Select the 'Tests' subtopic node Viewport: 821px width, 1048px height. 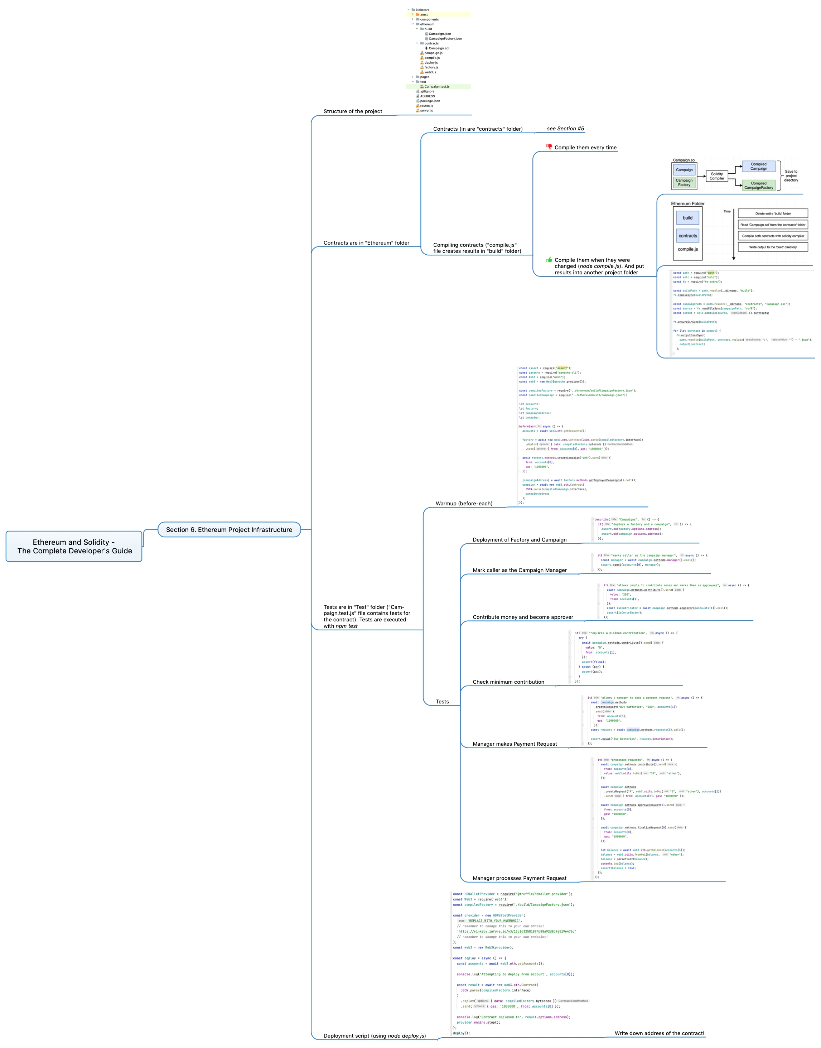(x=442, y=701)
